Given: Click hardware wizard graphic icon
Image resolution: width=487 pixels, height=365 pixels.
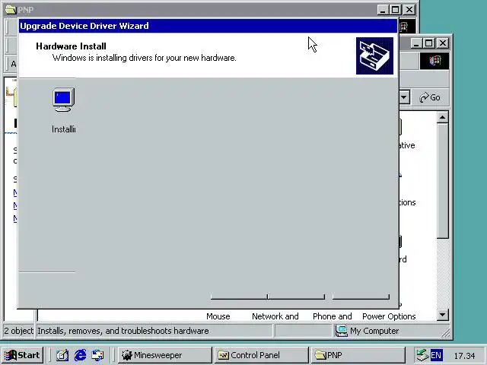Looking at the screenshot, I should point(374,56).
